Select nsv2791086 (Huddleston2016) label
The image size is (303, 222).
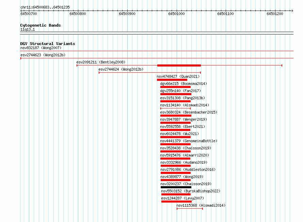(x=188, y=169)
